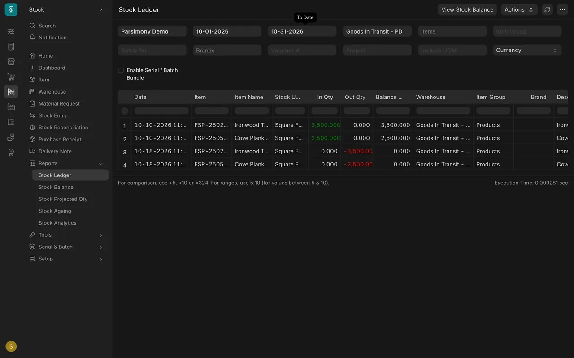Image resolution: width=574 pixels, height=358 pixels.
Task: Click the Warehouse filter Goods In Transit - PD
Action: 377,31
